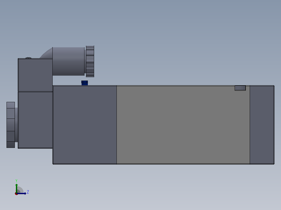Pick the lower block beneath terminal box
This screenshot has height=210, width=281.
(x=35, y=120)
